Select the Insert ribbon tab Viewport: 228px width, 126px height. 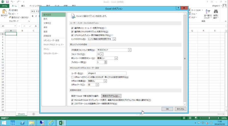[x=23, y=6]
